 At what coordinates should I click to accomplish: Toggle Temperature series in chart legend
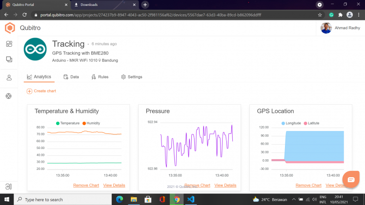coord(68,123)
